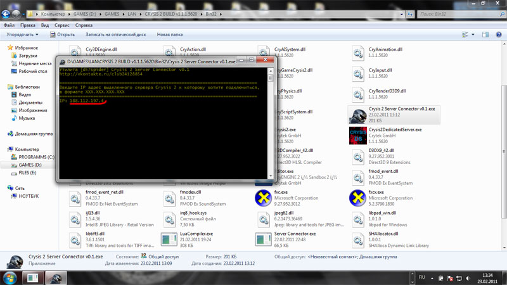Open the Сервис menu

(61, 25)
